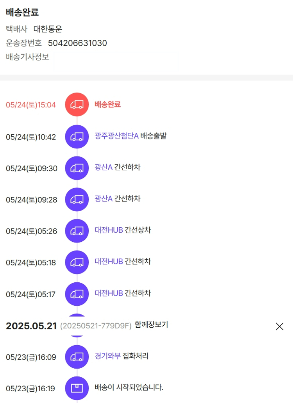Click truck icon for 대전HUB 간선상차
The height and width of the screenshot is (403, 293).
click(77, 231)
